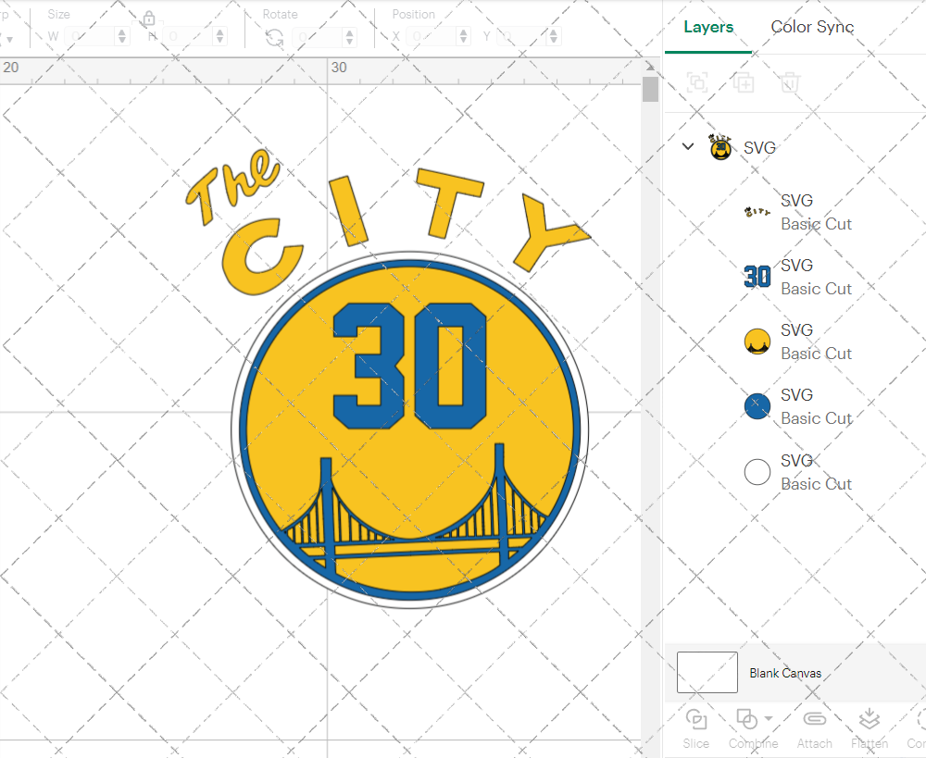Select the blue '30' number layer
Screen dimensions: 926x758
[x=798, y=277]
